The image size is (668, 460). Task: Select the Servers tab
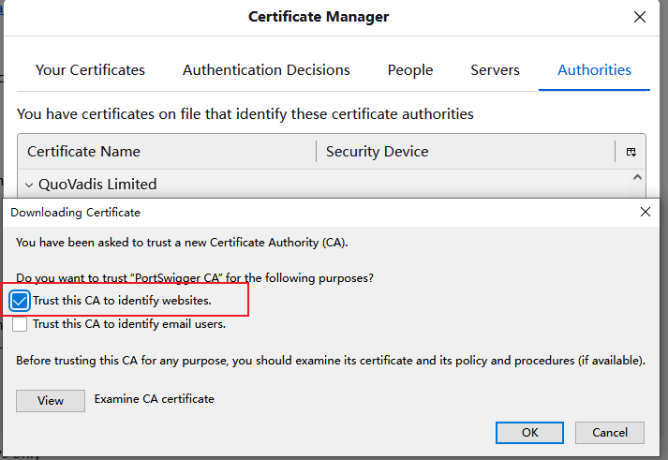[495, 70]
